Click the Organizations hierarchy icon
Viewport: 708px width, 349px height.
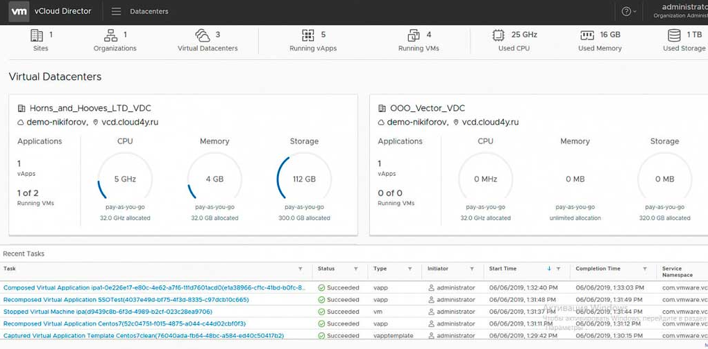(x=110, y=35)
